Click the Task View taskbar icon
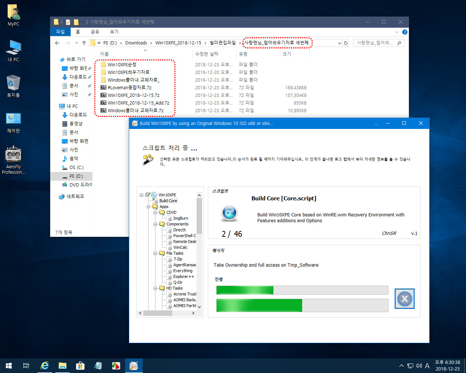The width and height of the screenshot is (466, 373). pos(26,366)
